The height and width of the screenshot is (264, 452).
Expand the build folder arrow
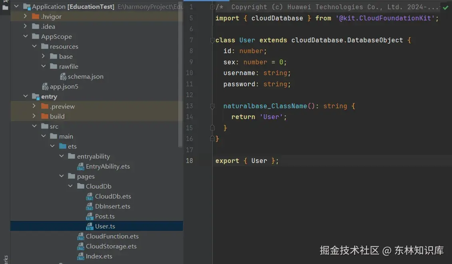tap(34, 116)
